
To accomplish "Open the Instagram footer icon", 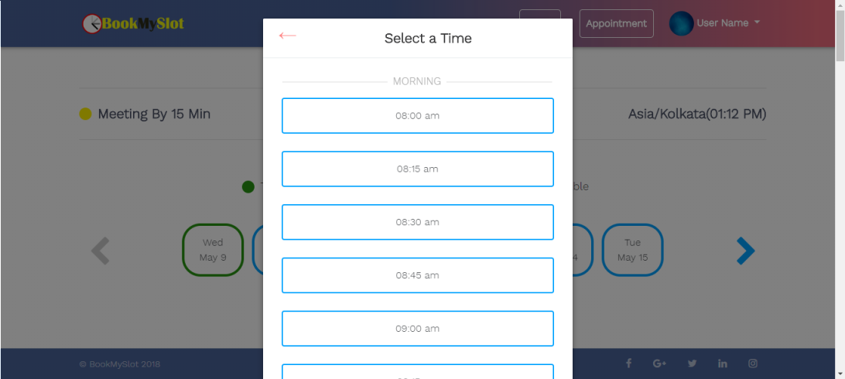I will tap(752, 364).
